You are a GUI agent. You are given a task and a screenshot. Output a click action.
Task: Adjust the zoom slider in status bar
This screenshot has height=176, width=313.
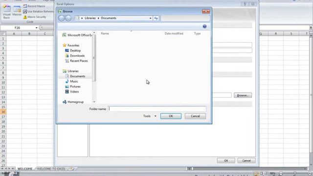pyautogui.click(x=295, y=174)
